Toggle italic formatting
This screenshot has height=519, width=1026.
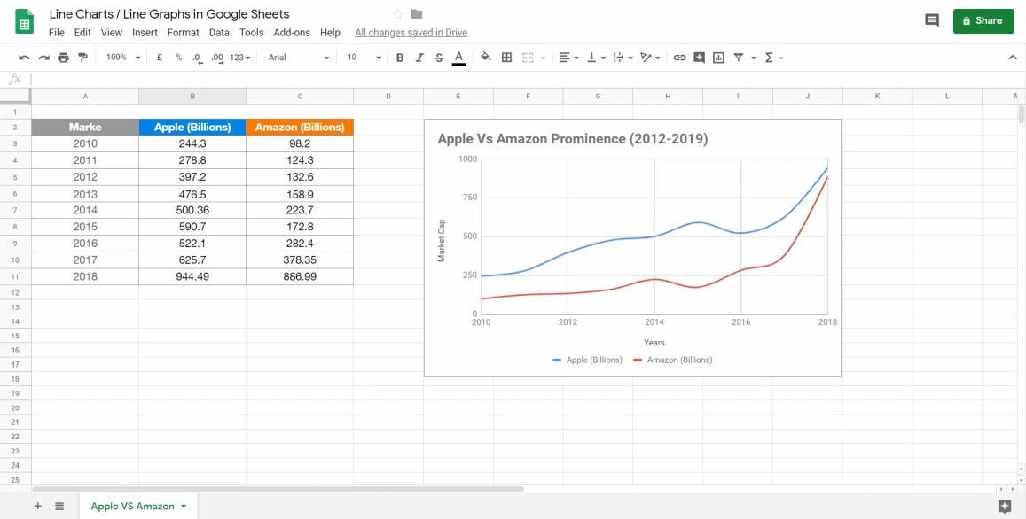click(x=419, y=58)
